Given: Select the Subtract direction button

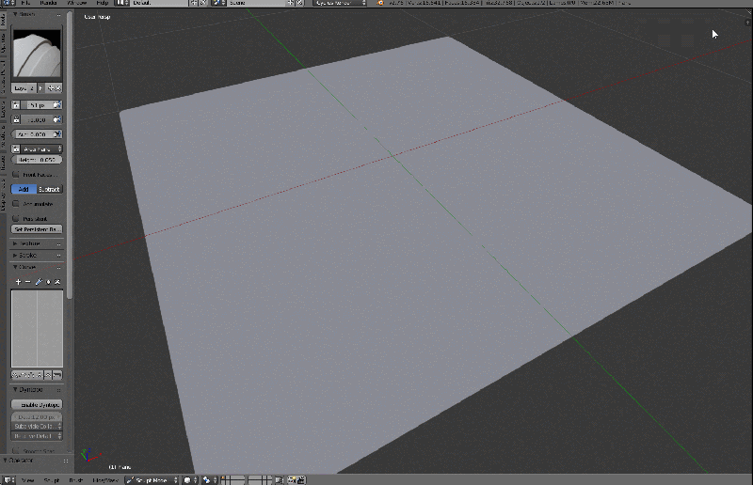Looking at the screenshot, I should tap(50, 190).
